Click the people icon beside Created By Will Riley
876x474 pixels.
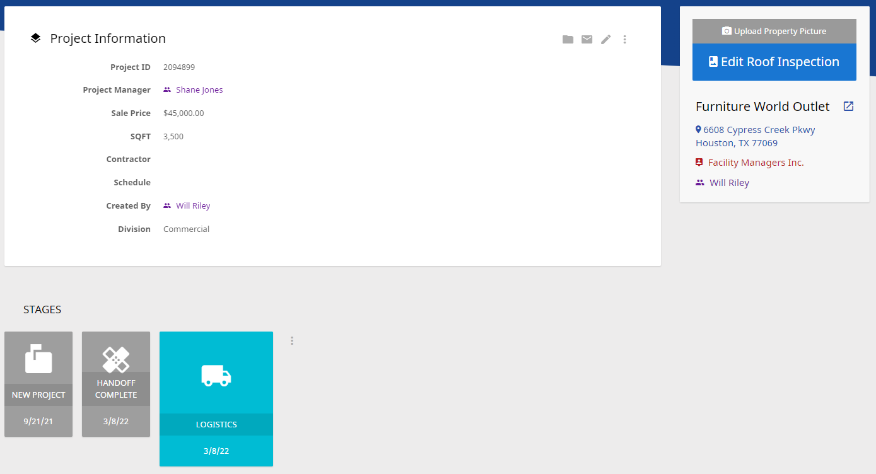(167, 206)
